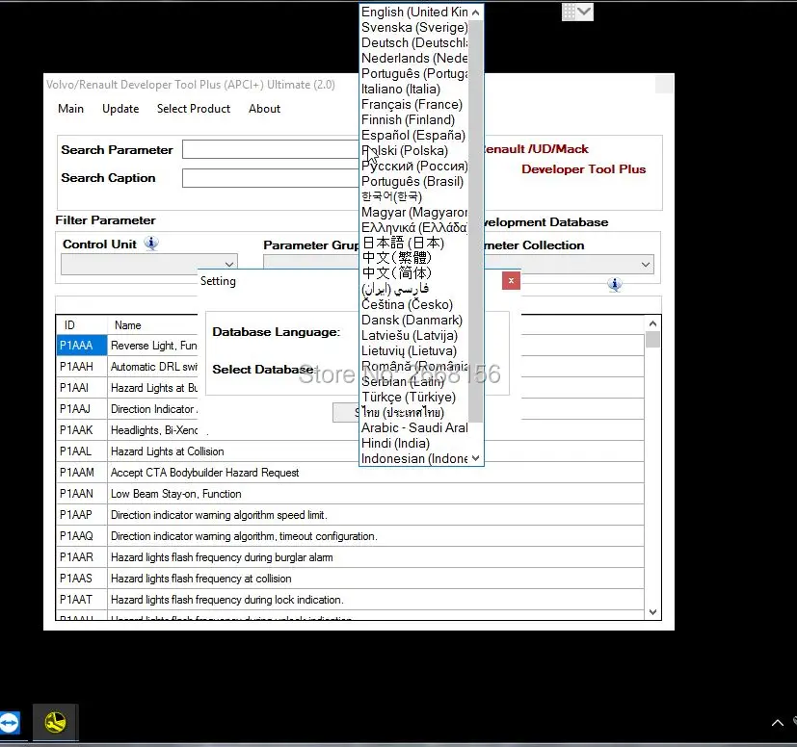Select Čeština (Česko) language
Viewport: 797px width, 747px height.
[414, 305]
